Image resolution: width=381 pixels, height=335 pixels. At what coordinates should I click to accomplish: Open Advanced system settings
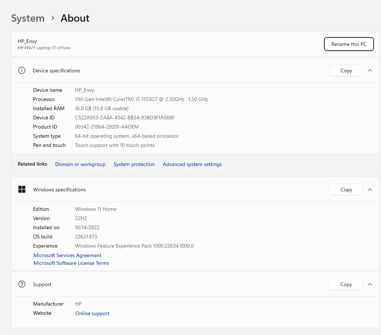tap(192, 164)
